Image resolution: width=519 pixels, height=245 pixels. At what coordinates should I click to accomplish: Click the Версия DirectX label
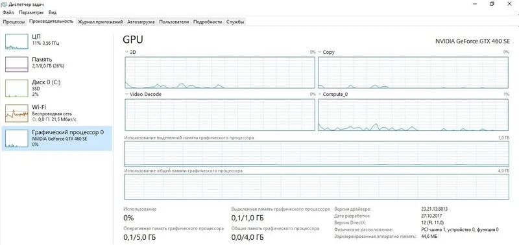[x=351, y=222]
